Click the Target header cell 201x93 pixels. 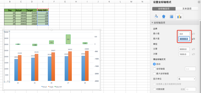click(x=32, y=10)
